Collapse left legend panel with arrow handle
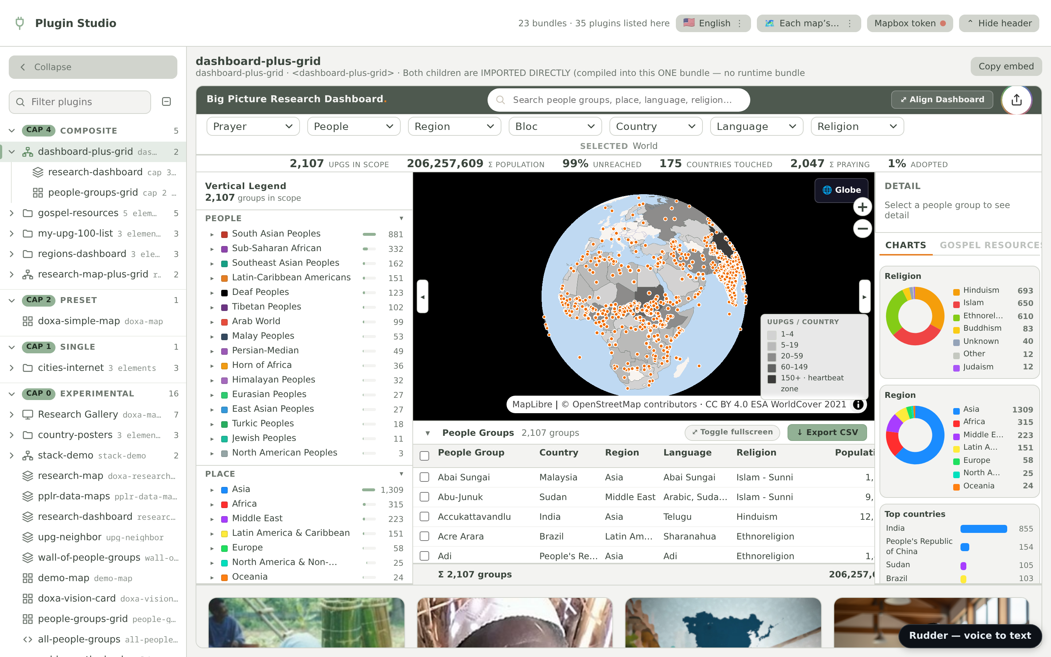Image resolution: width=1051 pixels, height=657 pixels. coord(423,297)
